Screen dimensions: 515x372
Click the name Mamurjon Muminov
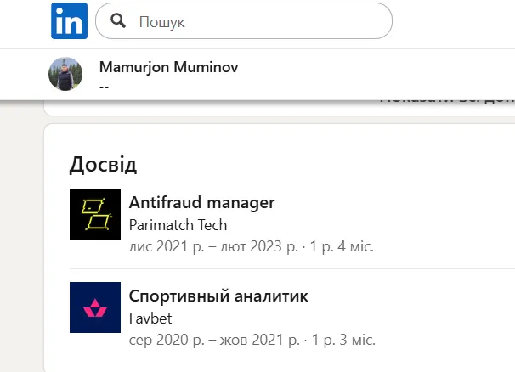click(x=168, y=67)
